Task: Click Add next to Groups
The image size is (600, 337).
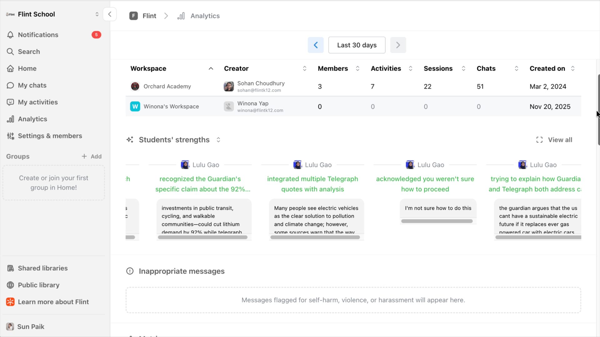Action: 92,157
